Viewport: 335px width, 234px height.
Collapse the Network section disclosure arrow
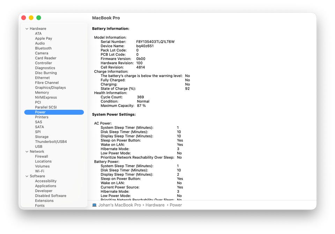click(27, 152)
